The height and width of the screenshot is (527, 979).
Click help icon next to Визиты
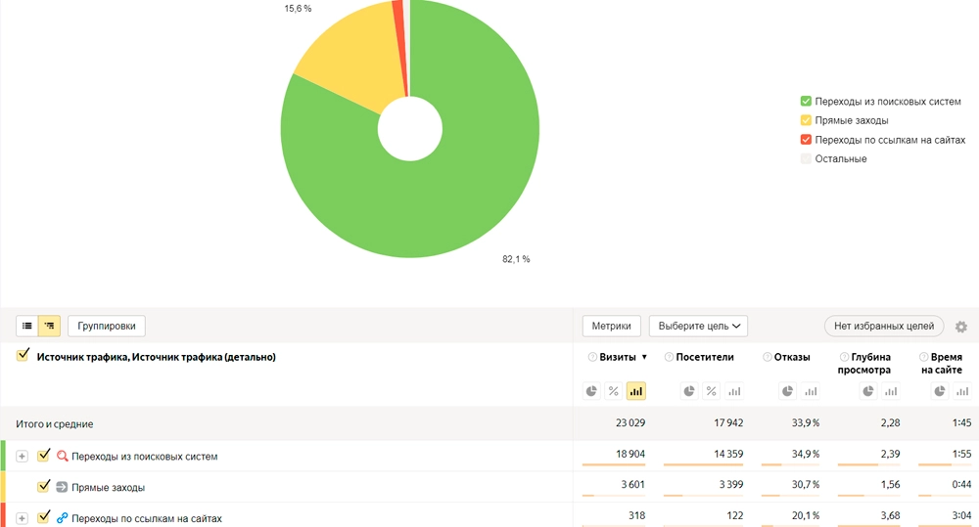[592, 357]
